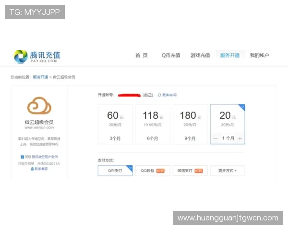This screenshot has height=230, width=288.
Task: Toggle the 同意 user agreement checkbox
Action: (23, 157)
